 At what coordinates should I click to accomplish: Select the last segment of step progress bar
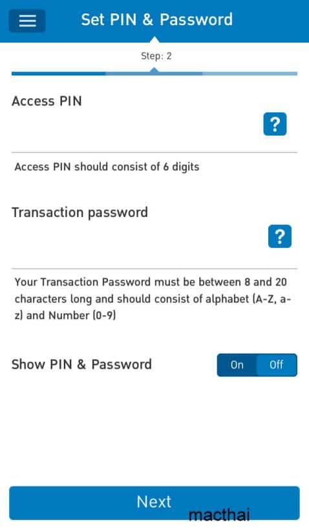point(250,73)
